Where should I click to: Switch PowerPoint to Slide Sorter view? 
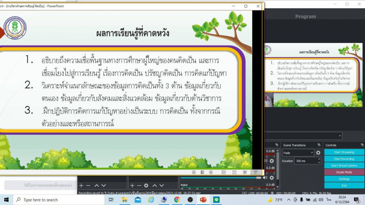234,172
